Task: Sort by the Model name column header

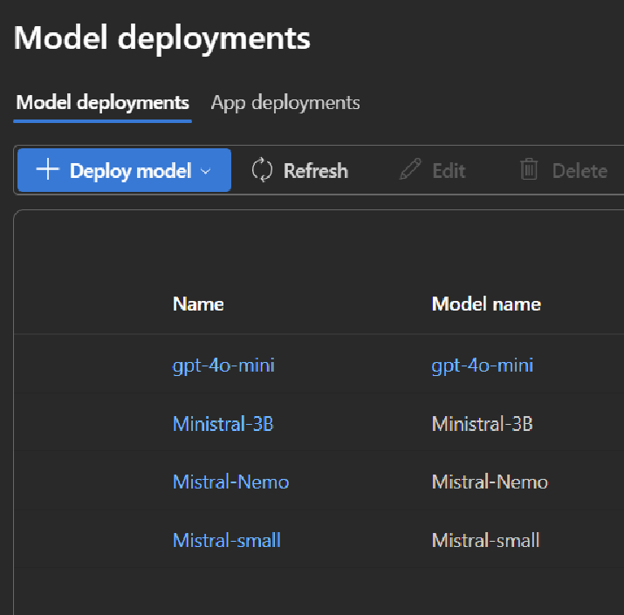Action: coord(486,304)
